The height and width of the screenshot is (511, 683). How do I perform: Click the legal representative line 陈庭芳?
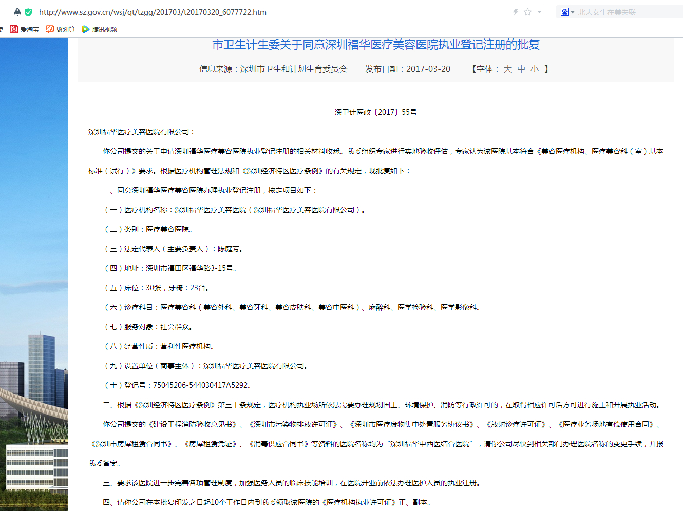point(174,249)
